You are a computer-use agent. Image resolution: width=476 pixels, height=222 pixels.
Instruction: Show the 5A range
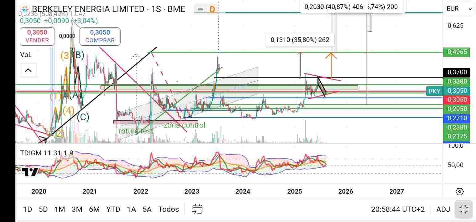(147, 209)
